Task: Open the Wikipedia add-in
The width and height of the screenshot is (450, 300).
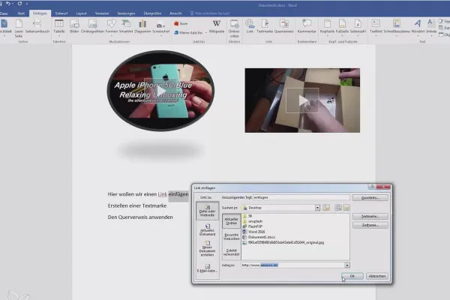Action: coord(217,26)
